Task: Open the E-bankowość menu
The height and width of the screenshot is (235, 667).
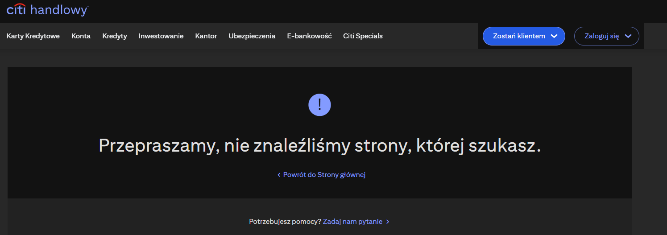Action: (x=309, y=36)
